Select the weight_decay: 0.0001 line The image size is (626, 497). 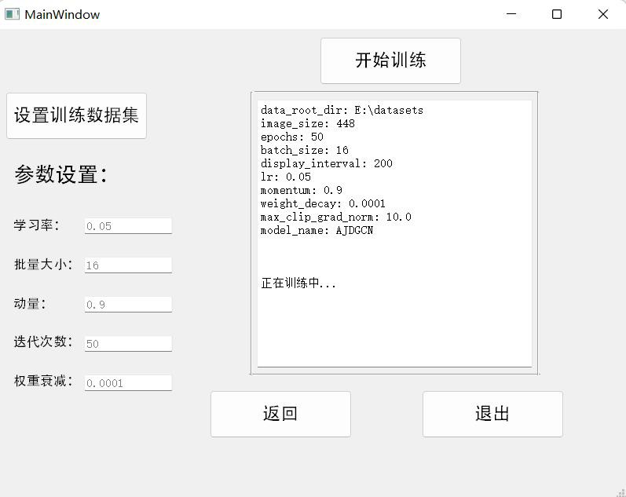pos(323,203)
